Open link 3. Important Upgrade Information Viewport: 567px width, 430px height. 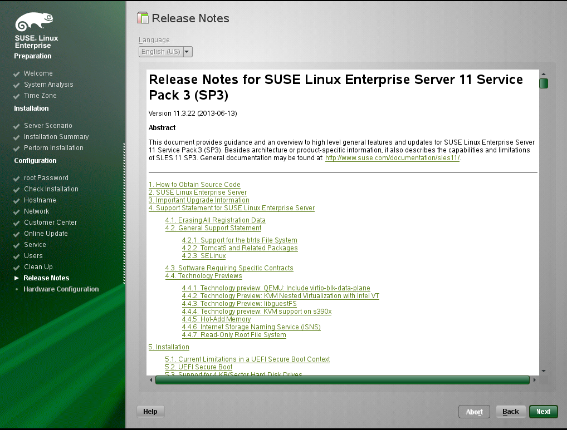199,200
